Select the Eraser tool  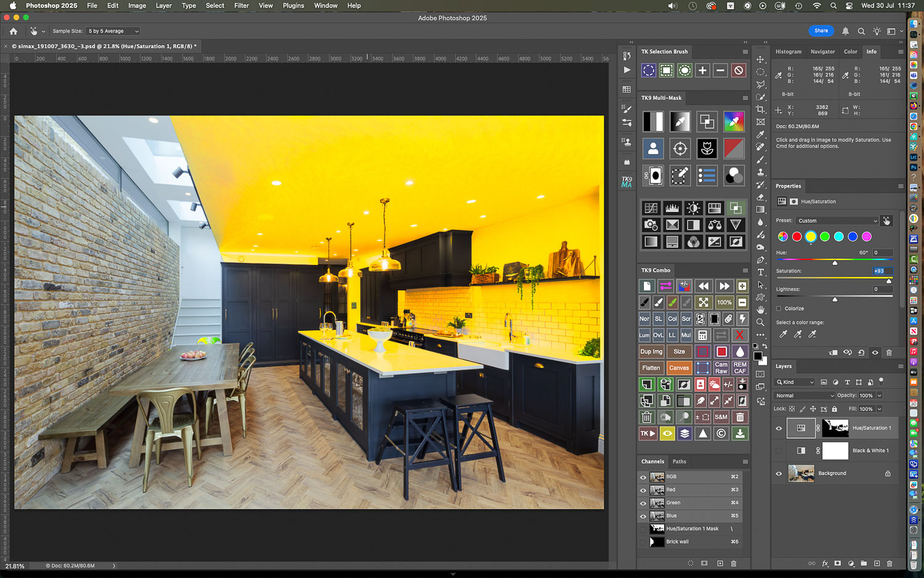[x=761, y=197]
